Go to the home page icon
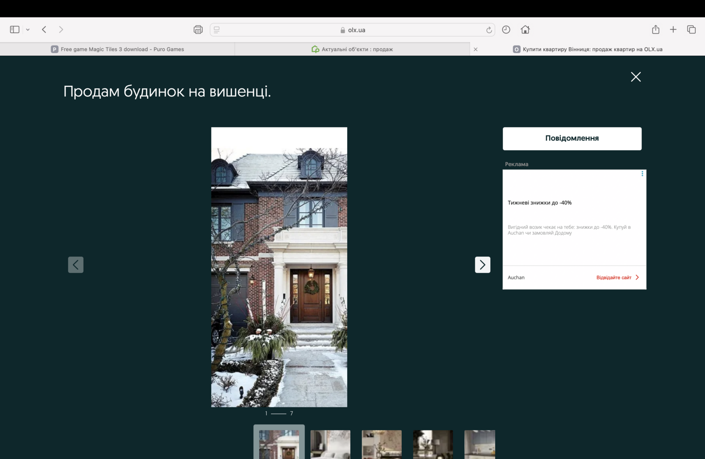The width and height of the screenshot is (705, 459). click(x=525, y=30)
